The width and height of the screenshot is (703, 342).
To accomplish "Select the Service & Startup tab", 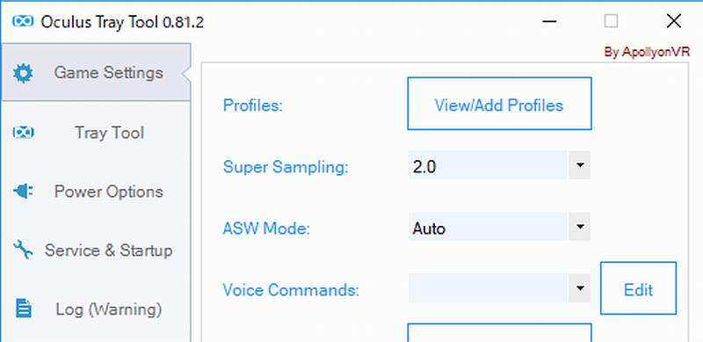I will [x=96, y=250].
